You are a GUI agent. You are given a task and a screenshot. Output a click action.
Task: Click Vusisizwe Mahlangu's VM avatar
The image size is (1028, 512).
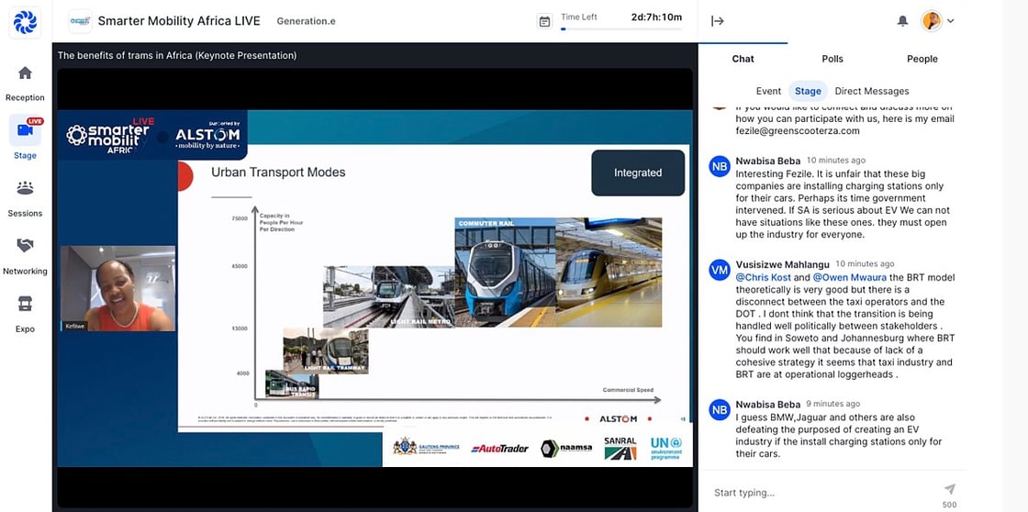tap(720, 270)
